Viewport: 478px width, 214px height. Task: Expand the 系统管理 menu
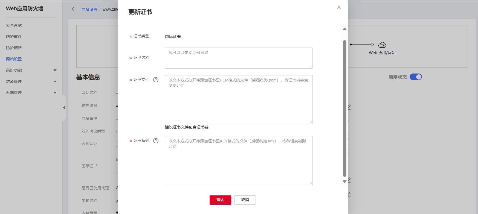tap(55, 93)
